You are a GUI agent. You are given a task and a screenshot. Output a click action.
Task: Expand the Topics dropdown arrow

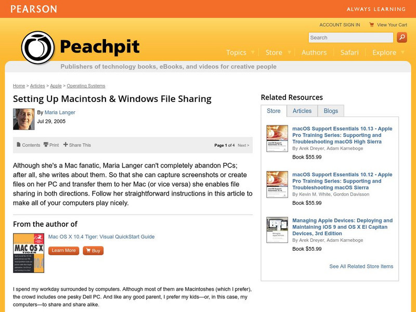click(253, 53)
